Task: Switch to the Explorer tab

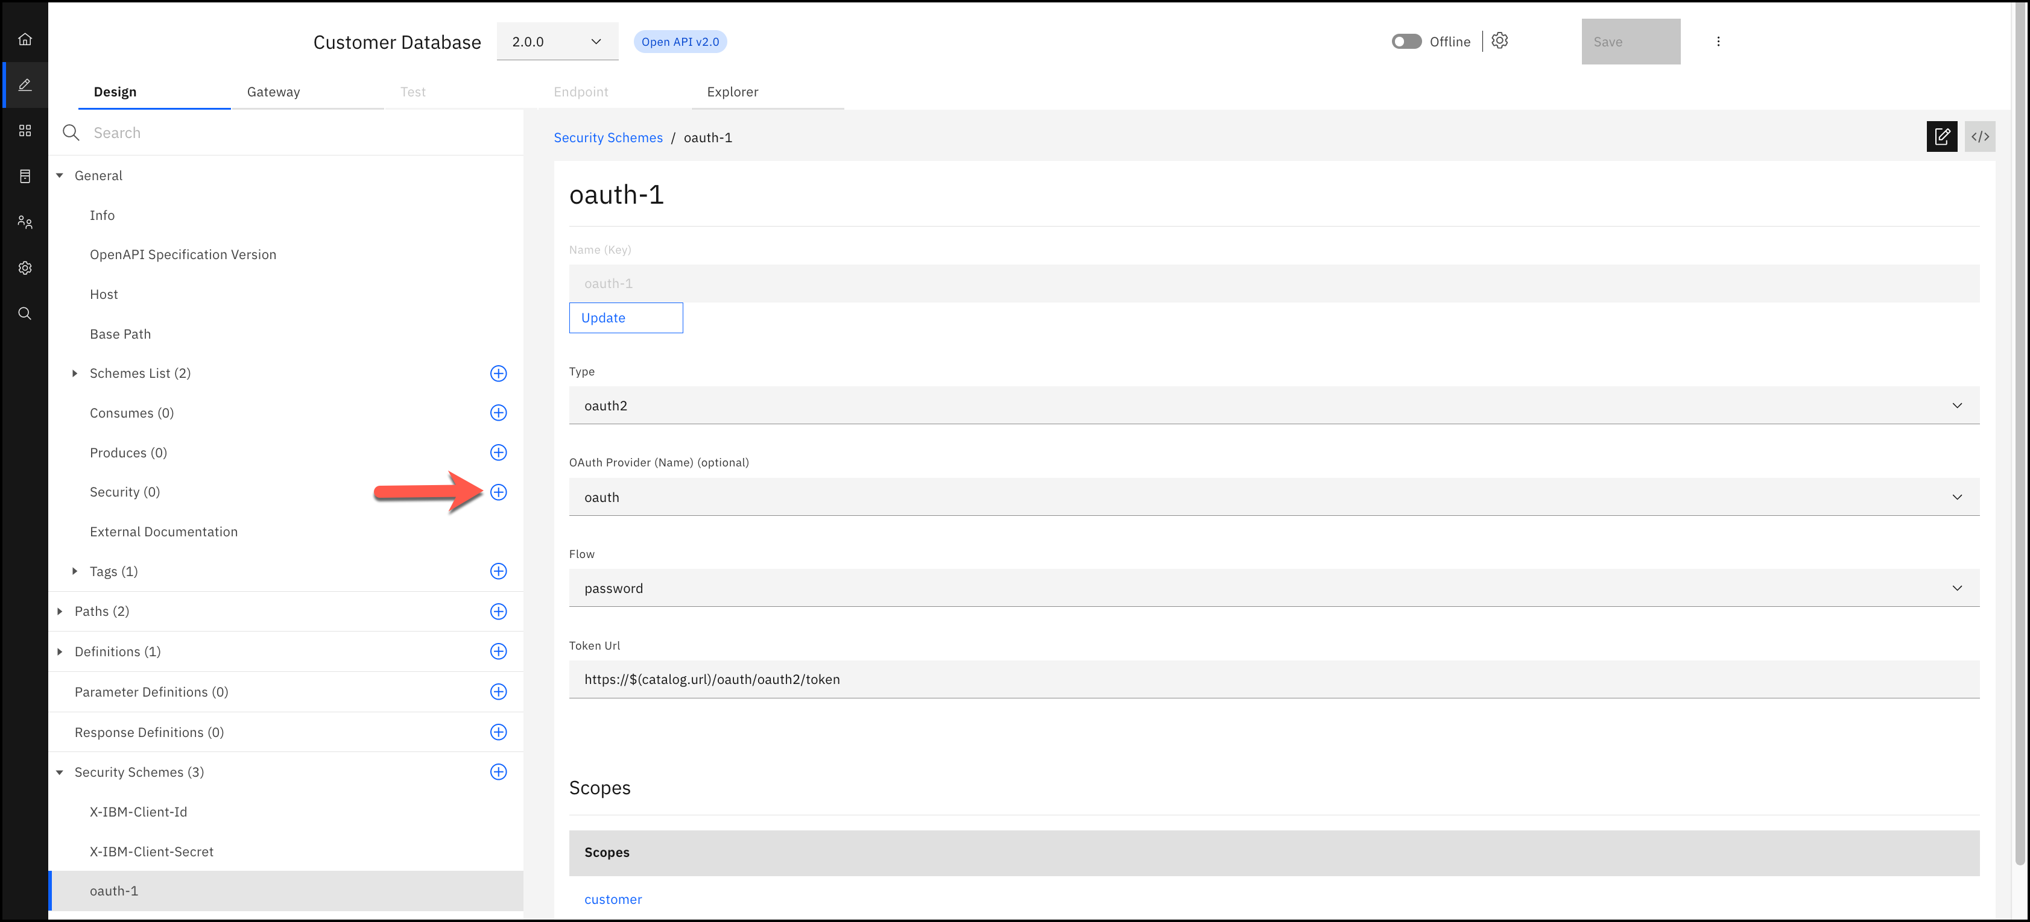Action: coord(768,92)
